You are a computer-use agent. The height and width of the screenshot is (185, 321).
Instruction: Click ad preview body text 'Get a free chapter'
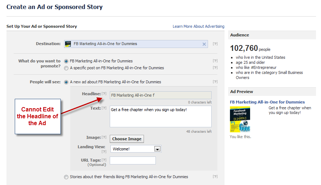[290, 110]
